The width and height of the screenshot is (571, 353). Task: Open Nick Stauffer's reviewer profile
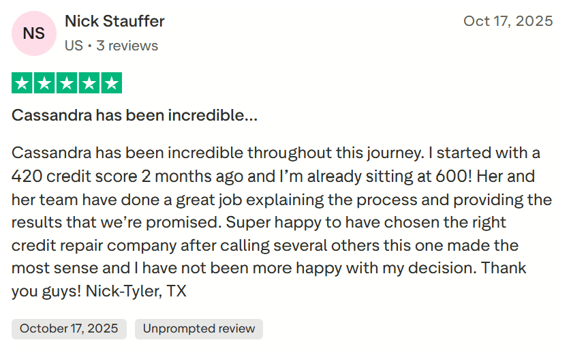[x=114, y=21]
